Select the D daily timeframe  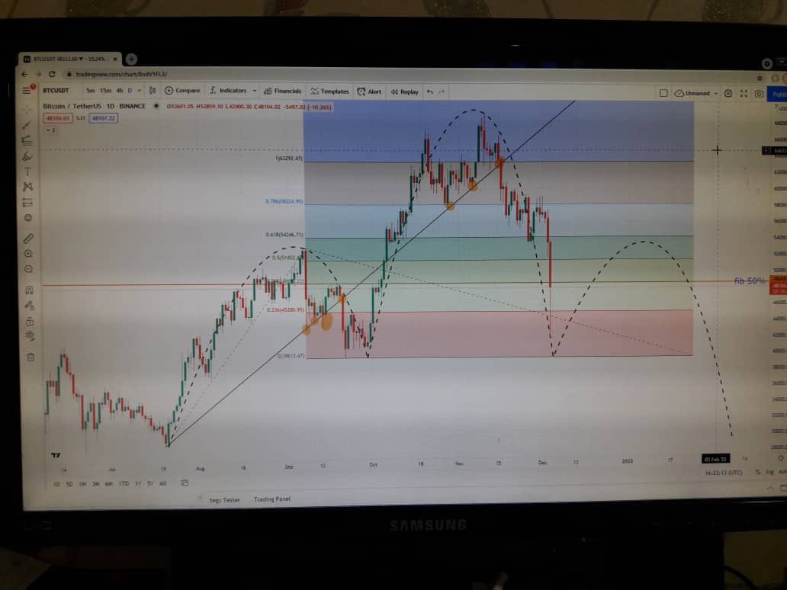click(130, 90)
